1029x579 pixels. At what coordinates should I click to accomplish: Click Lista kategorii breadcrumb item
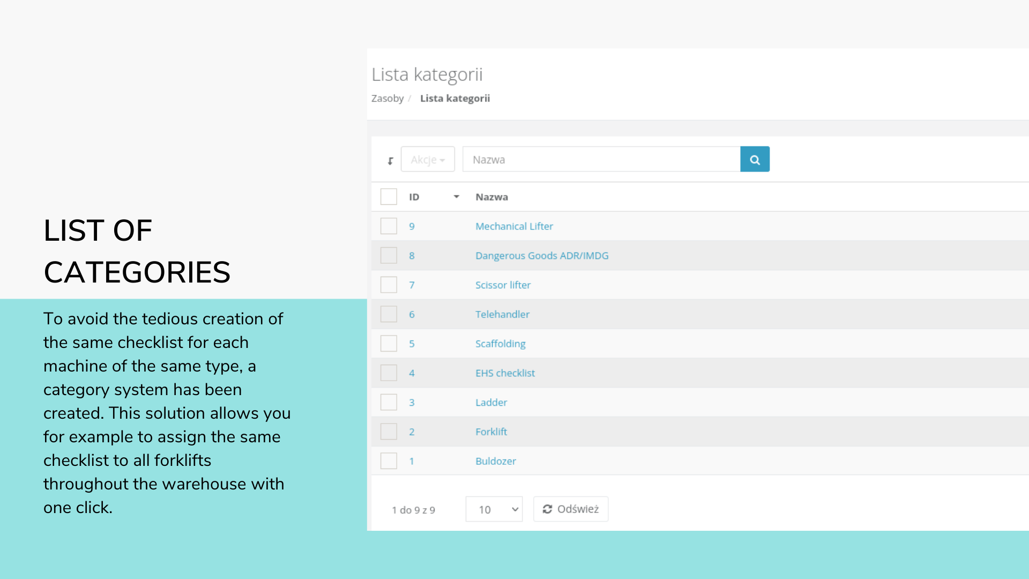click(x=454, y=99)
